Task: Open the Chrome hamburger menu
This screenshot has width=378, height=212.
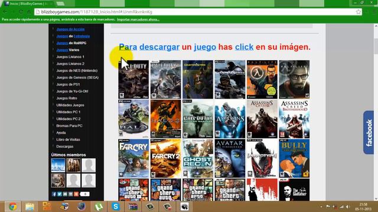Action: [x=374, y=12]
